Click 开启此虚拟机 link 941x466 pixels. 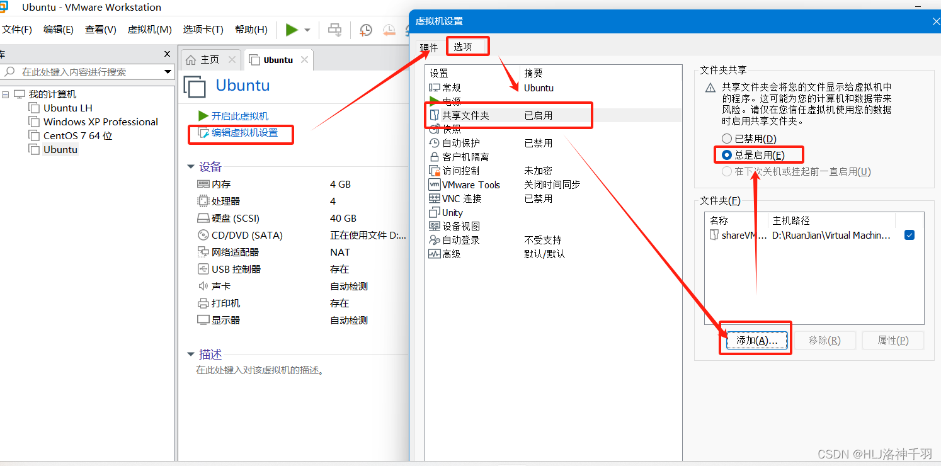tap(240, 116)
